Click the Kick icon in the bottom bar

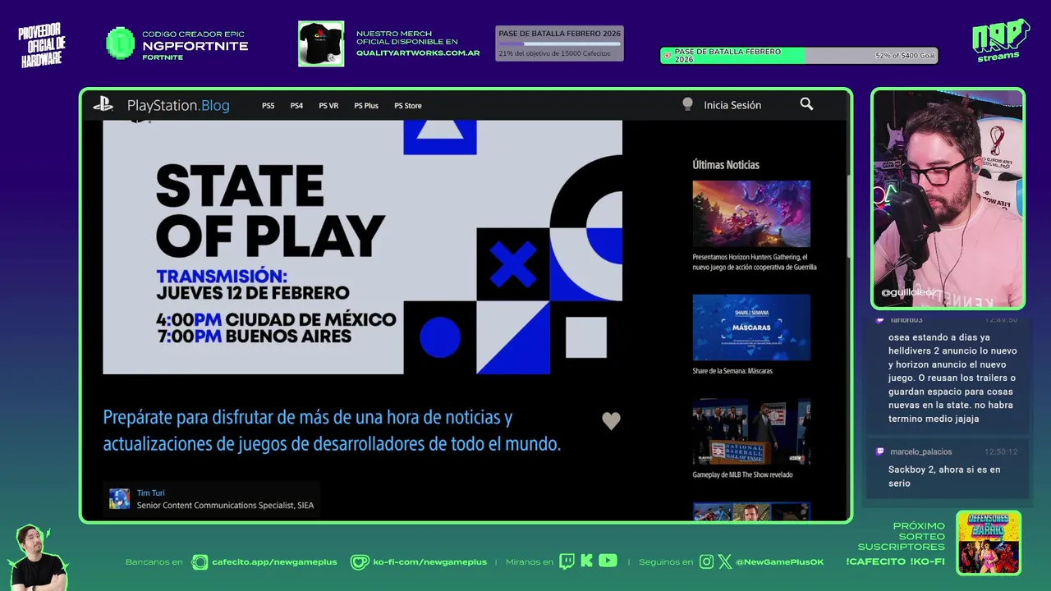(x=586, y=561)
